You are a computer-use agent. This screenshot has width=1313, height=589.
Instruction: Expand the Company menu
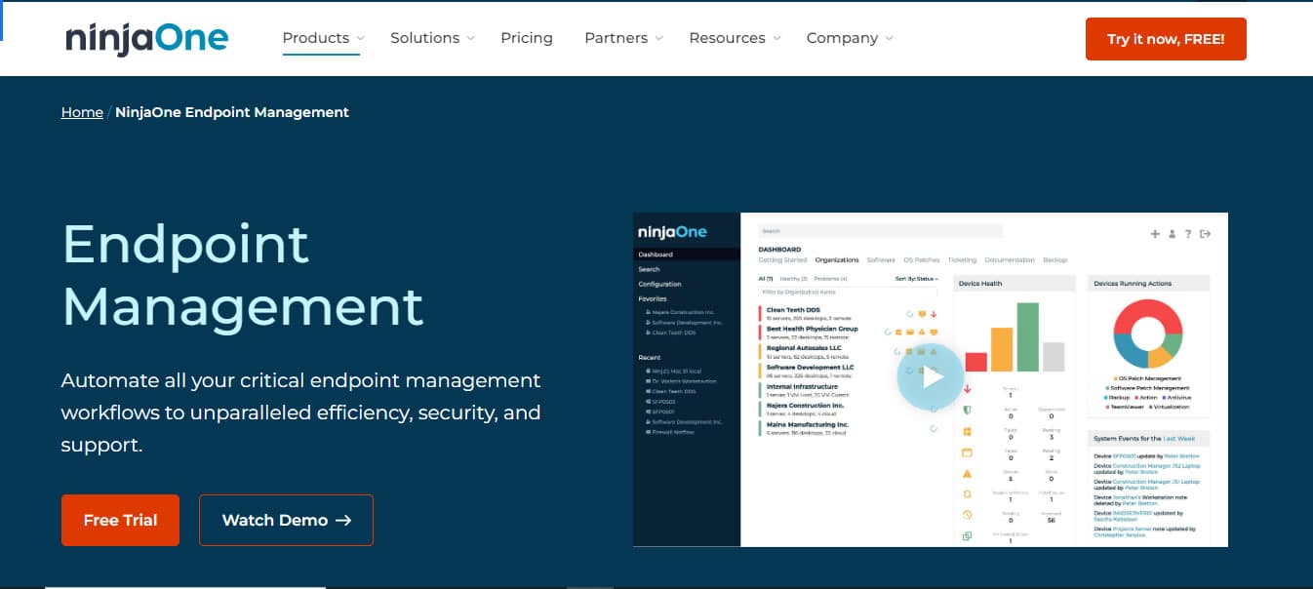click(849, 38)
